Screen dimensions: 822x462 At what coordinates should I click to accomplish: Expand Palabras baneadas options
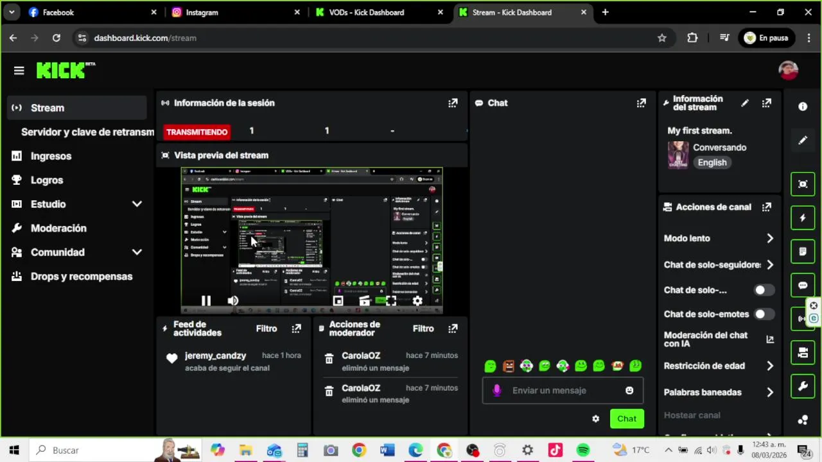coord(770,392)
